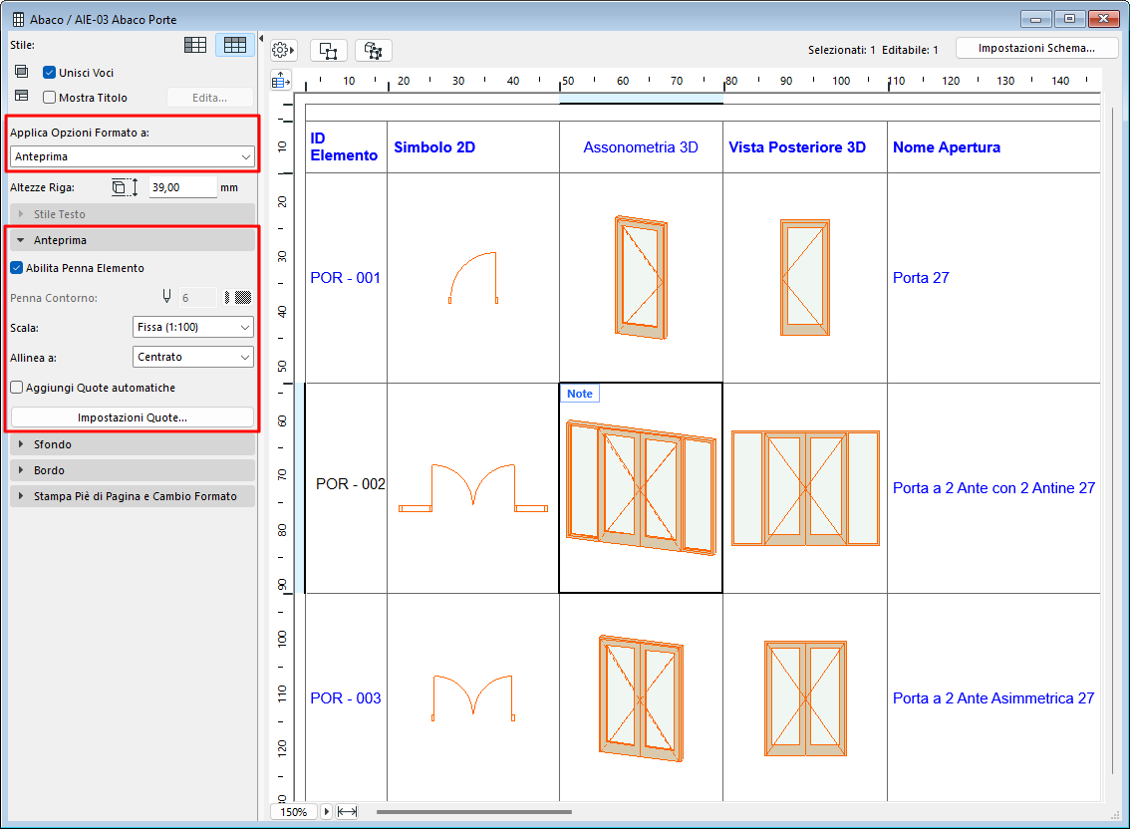This screenshot has height=829, width=1130.
Task: Open the Applica Opzioni Formato dropdown
Action: 132,156
